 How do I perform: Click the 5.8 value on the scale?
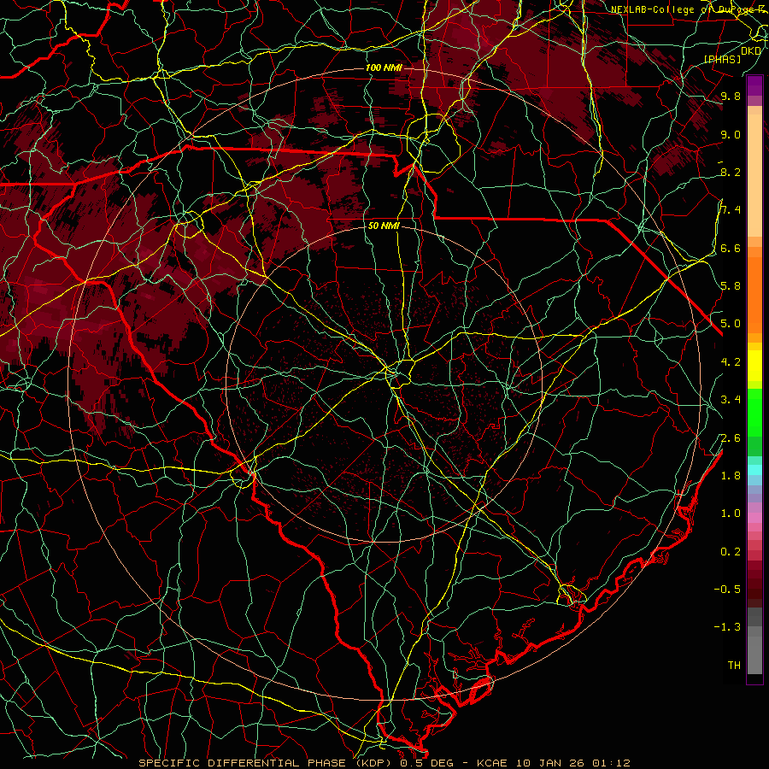click(731, 285)
